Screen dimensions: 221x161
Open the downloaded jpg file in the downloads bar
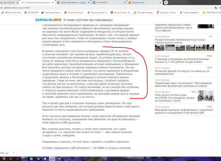coord(6,154)
